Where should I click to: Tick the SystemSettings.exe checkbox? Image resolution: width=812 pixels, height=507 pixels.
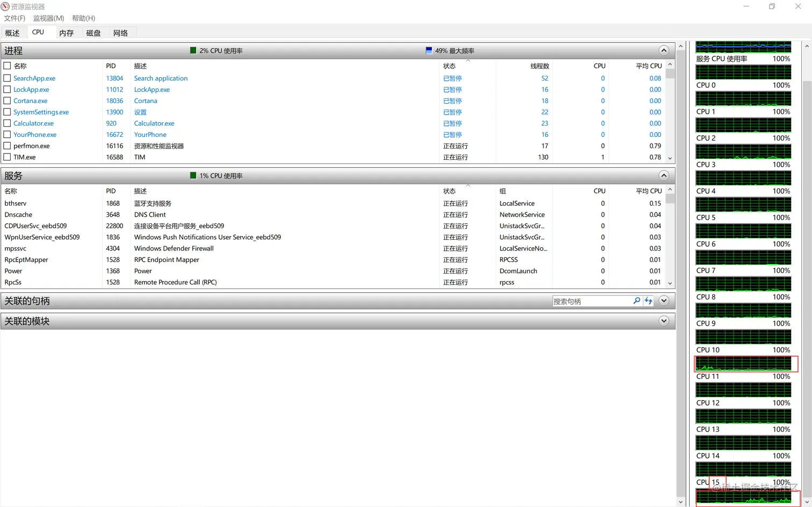coord(7,112)
